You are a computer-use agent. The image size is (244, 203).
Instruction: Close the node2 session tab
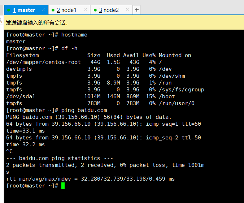(127, 10)
